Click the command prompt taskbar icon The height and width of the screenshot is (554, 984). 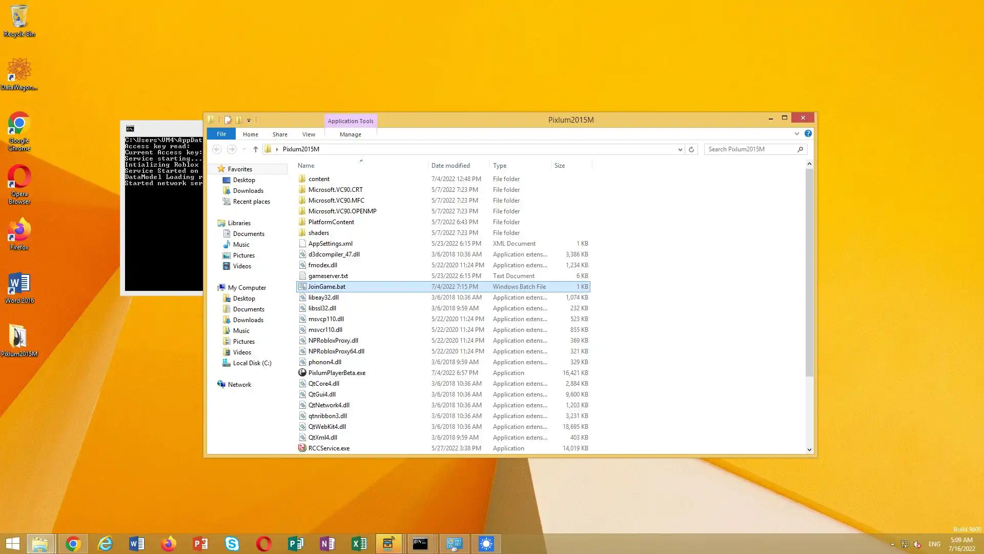click(420, 543)
